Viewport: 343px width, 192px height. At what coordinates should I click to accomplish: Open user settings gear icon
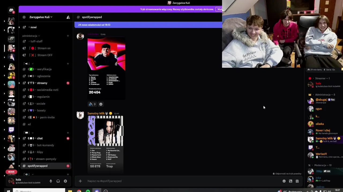tap(65, 181)
